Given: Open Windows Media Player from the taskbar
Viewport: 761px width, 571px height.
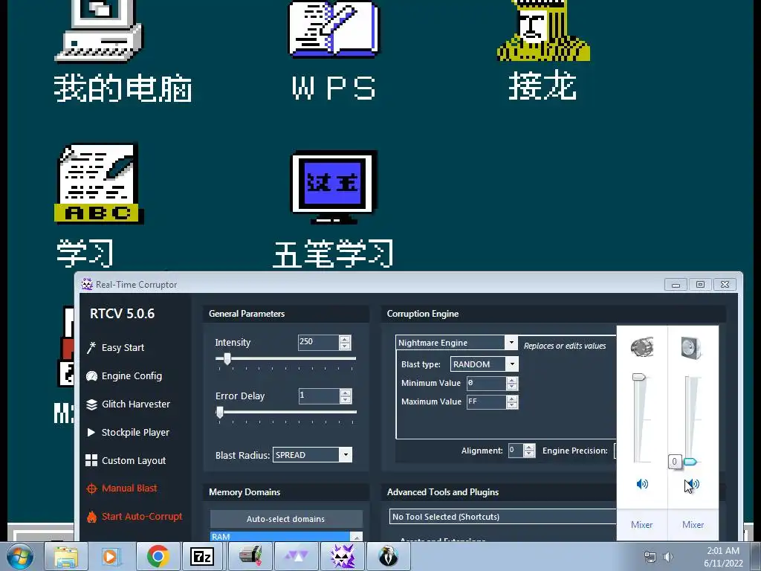Looking at the screenshot, I should pos(111,556).
